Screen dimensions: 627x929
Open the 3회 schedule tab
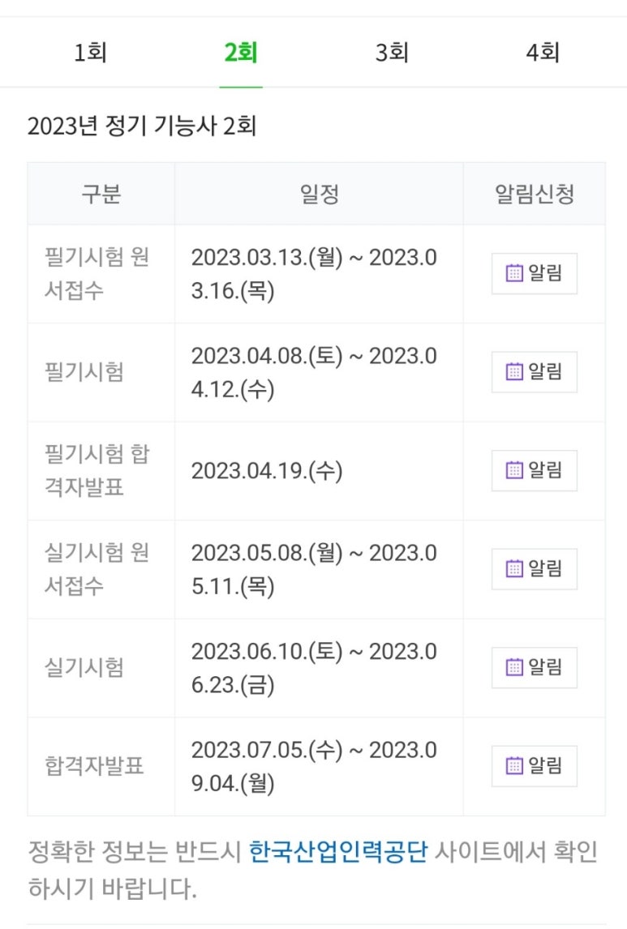point(392,53)
